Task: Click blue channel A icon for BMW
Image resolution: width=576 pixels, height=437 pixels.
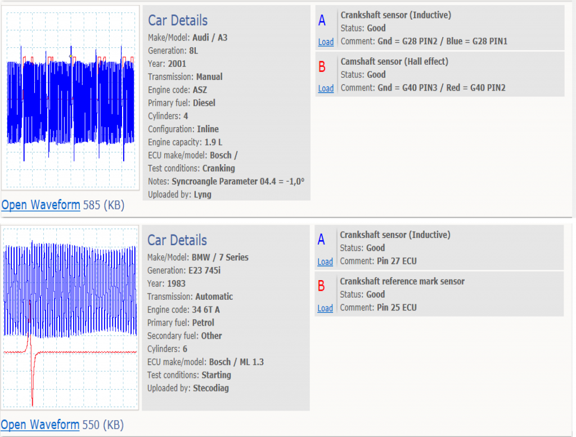Action: (x=321, y=240)
